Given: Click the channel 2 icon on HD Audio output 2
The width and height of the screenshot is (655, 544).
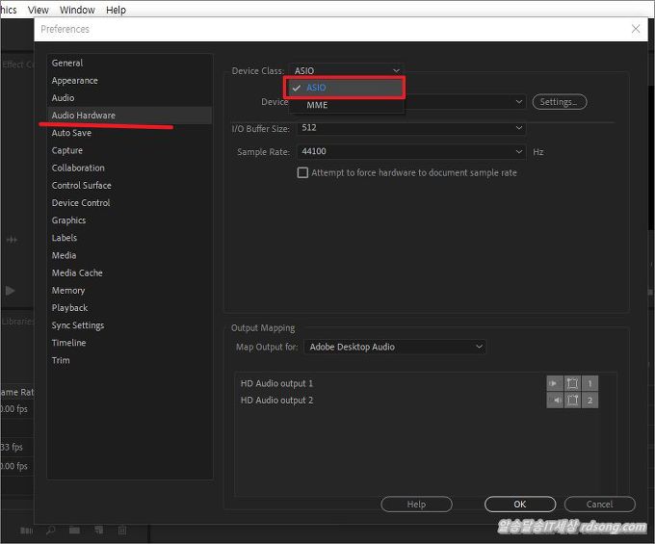Looking at the screenshot, I should 589,401.
